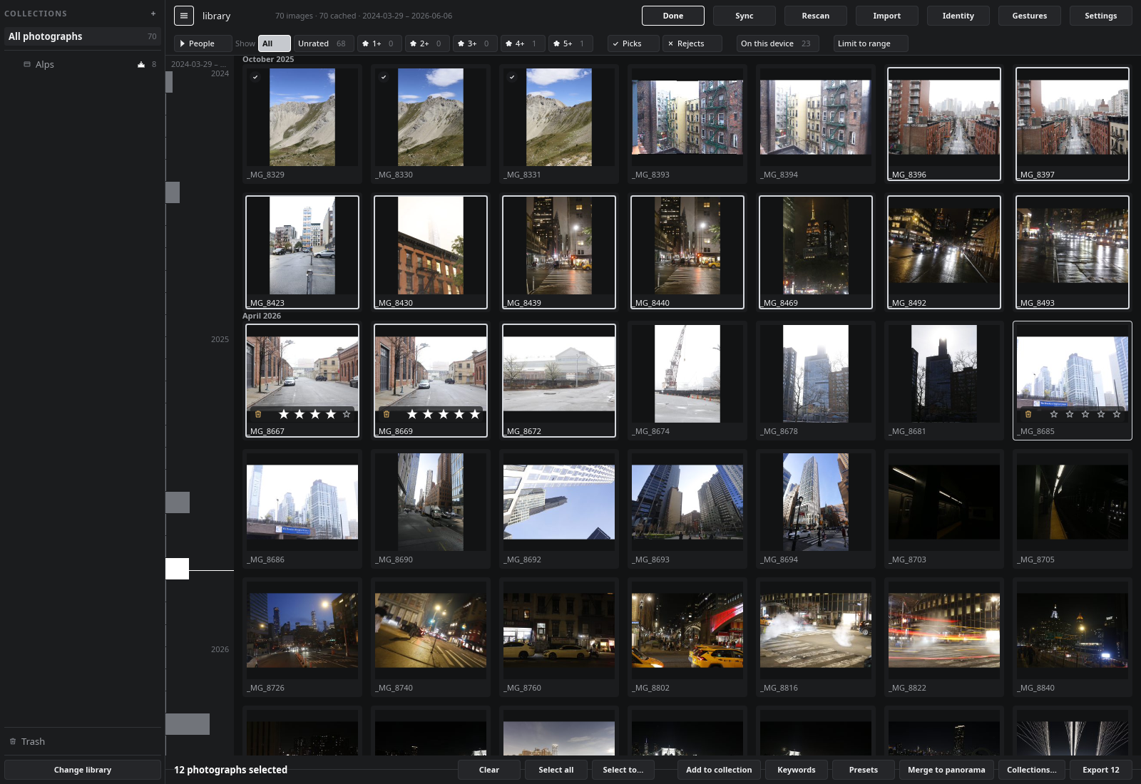The height and width of the screenshot is (784, 1141).
Task: Click Change library
Action: pyautogui.click(x=83, y=770)
